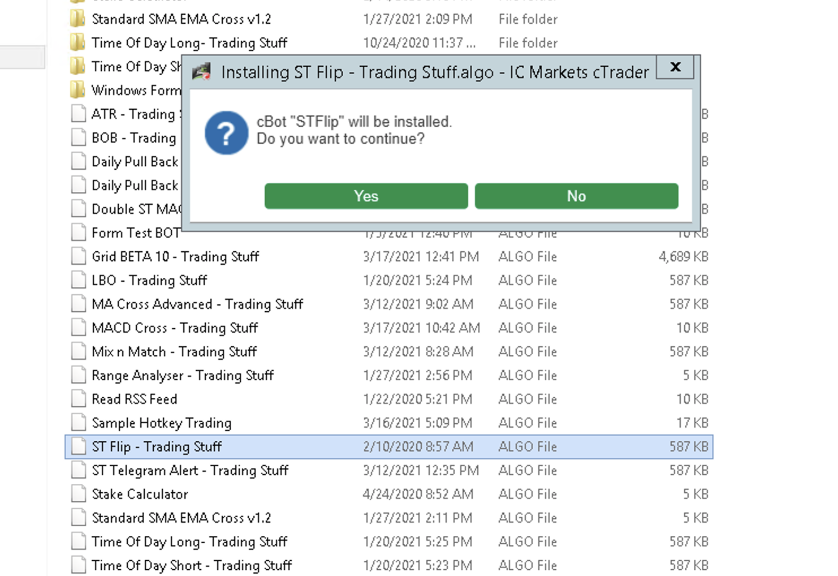Viewport: 838px width, 576px height.
Task: Click the date 3/12/2021 9:02 AM
Action: (418, 304)
